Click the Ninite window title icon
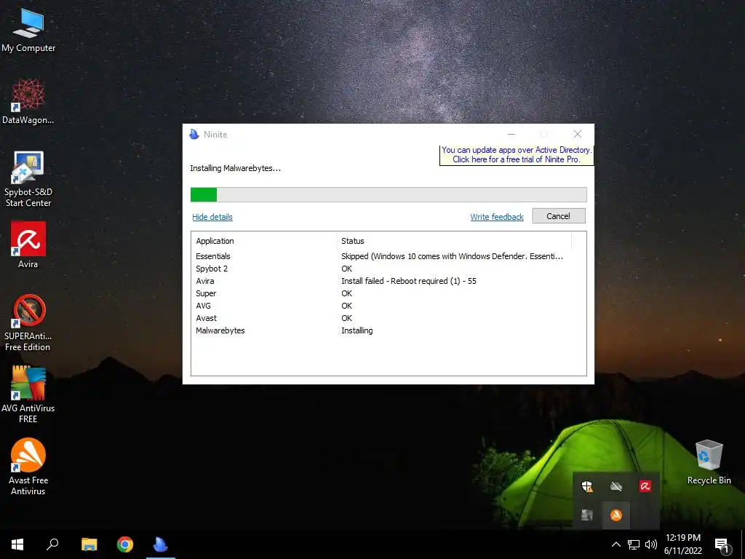 tap(194, 135)
